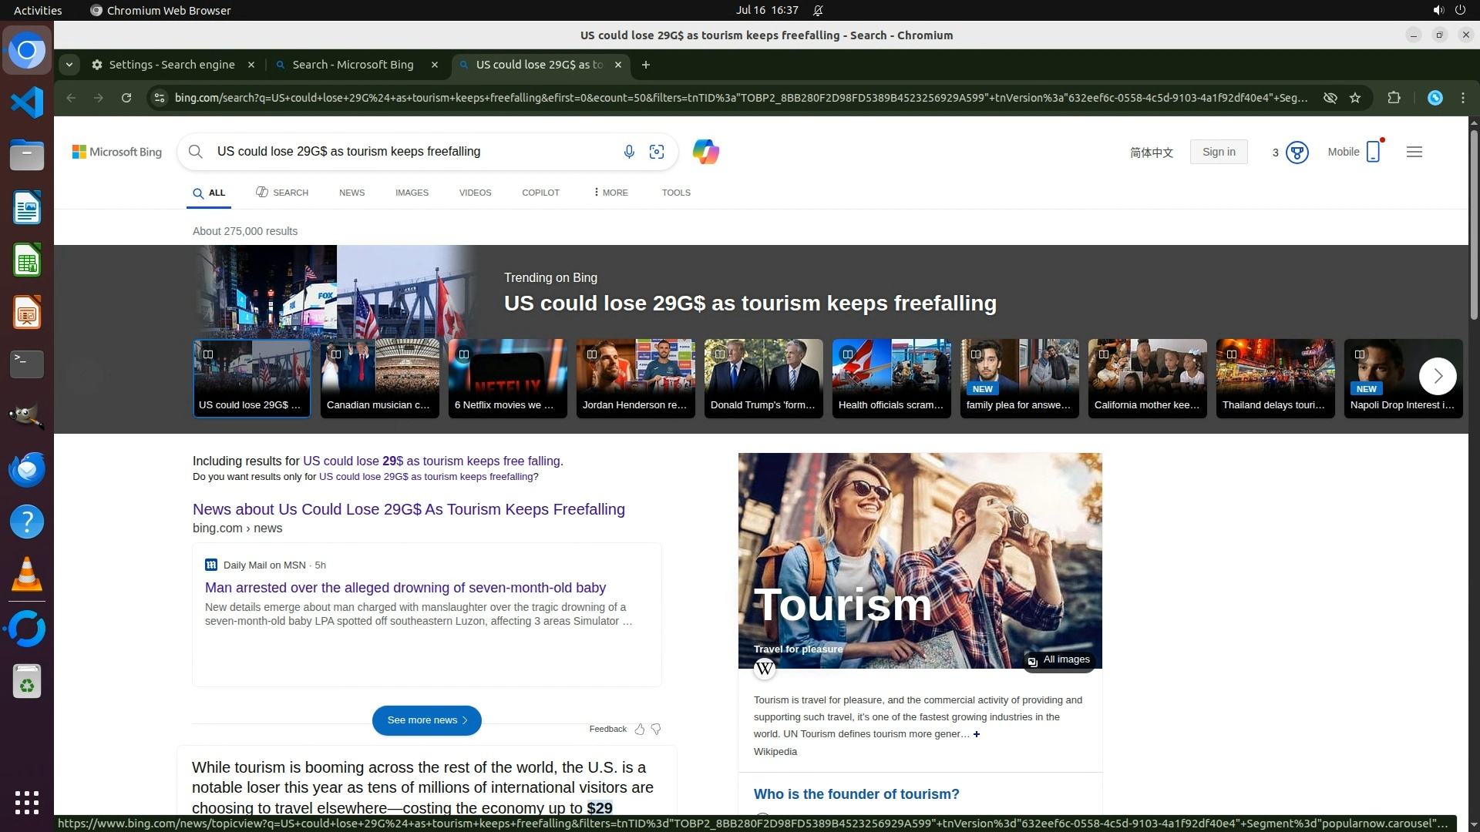Click the See more news button

426,720
